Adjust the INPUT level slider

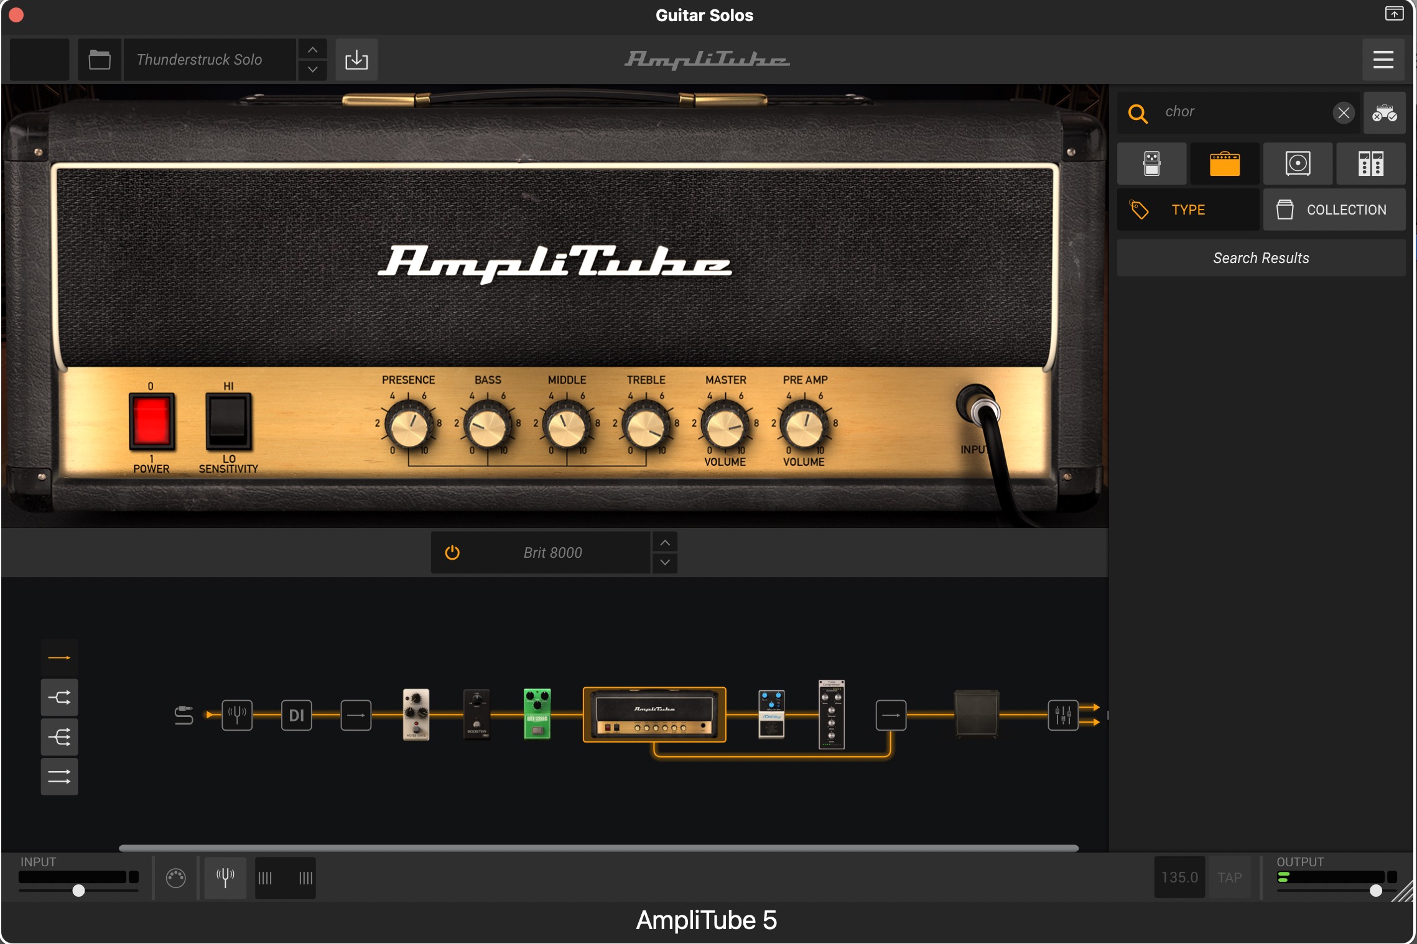pos(78,891)
